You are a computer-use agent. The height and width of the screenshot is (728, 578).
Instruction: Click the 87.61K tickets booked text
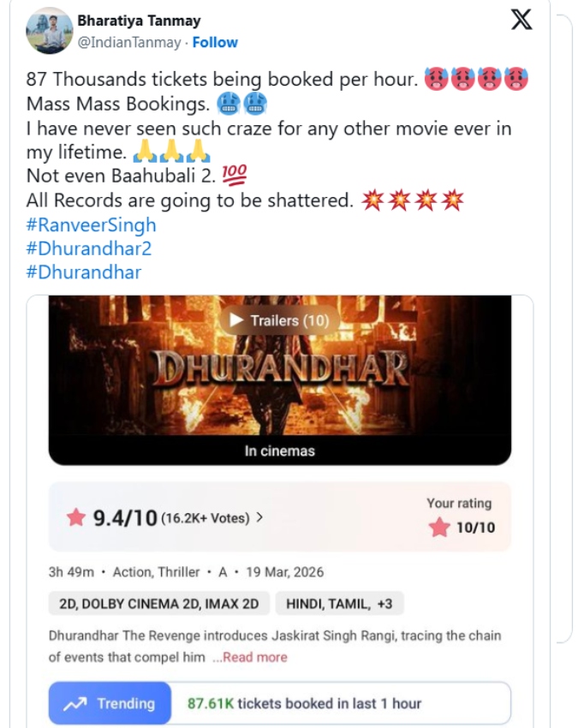click(304, 704)
